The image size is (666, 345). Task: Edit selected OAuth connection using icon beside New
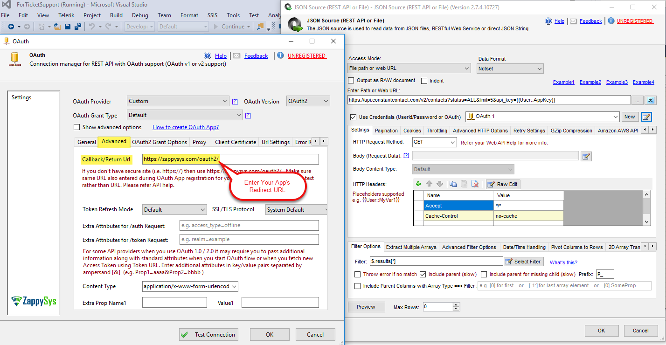[x=646, y=117]
